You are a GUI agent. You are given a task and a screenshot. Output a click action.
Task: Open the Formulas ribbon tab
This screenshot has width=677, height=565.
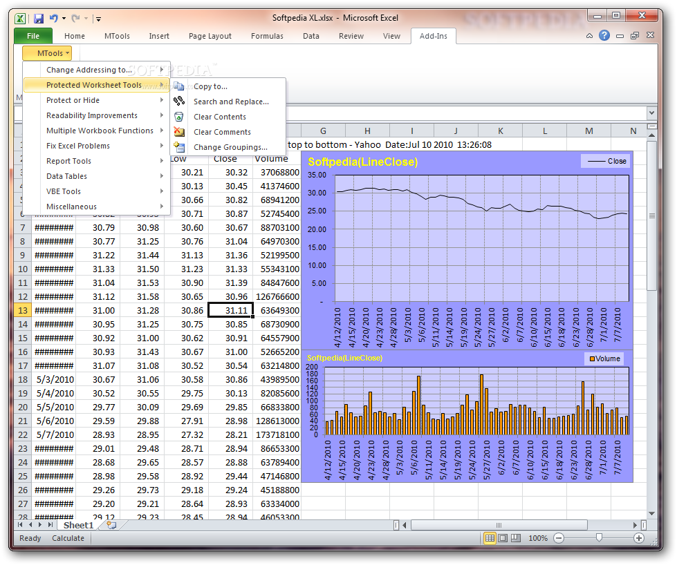coord(267,36)
